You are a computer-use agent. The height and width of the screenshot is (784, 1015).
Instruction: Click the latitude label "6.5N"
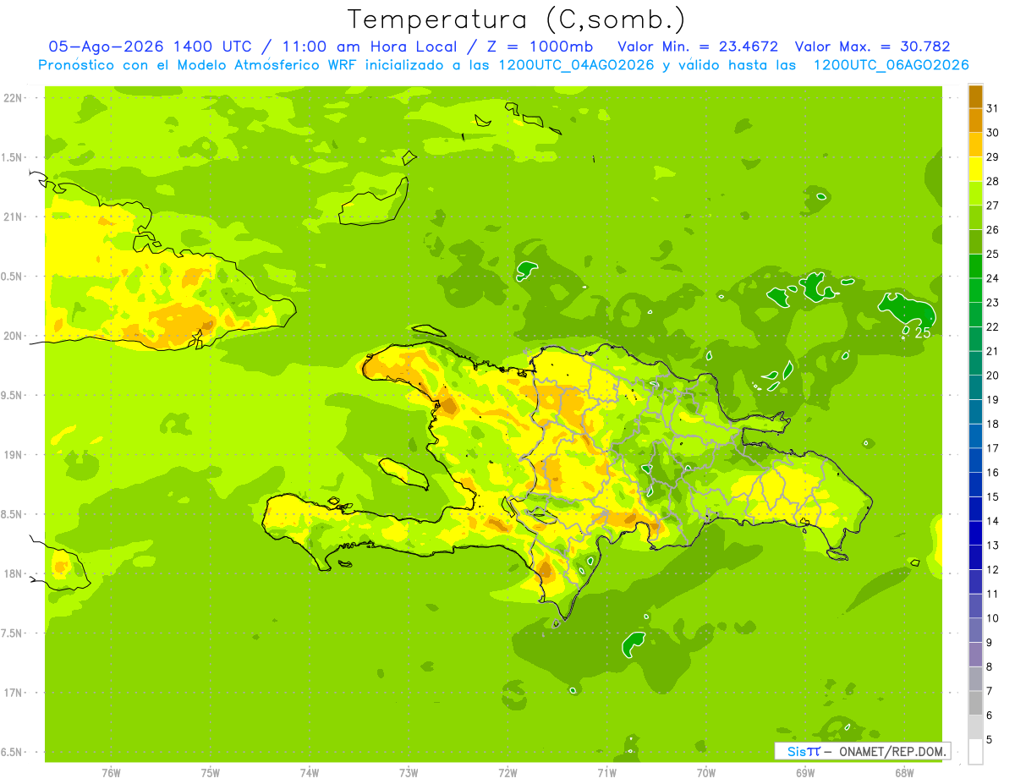click(12, 752)
